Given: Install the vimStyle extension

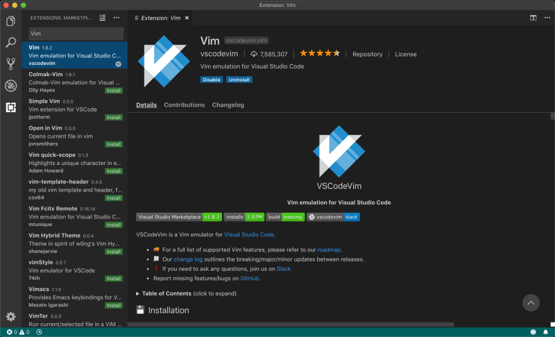Looking at the screenshot, I should pyautogui.click(x=114, y=278).
